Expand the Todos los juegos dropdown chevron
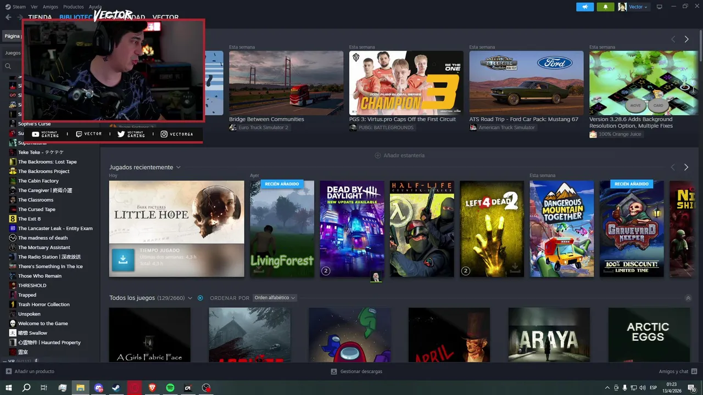 coord(190,298)
